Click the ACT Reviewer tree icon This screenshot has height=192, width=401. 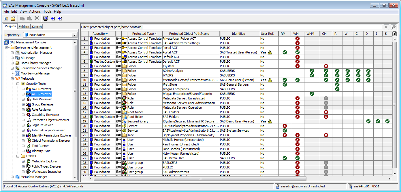[29, 89]
